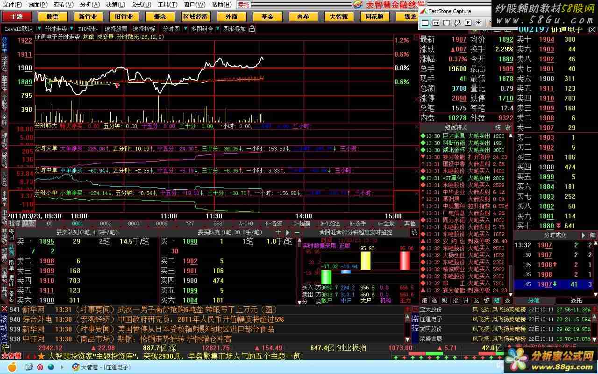Select the 同花顺 category button
Viewport: 598px width, 374px height.
point(375,16)
